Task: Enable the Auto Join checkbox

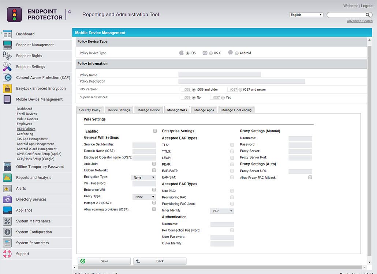Action: click(154, 164)
